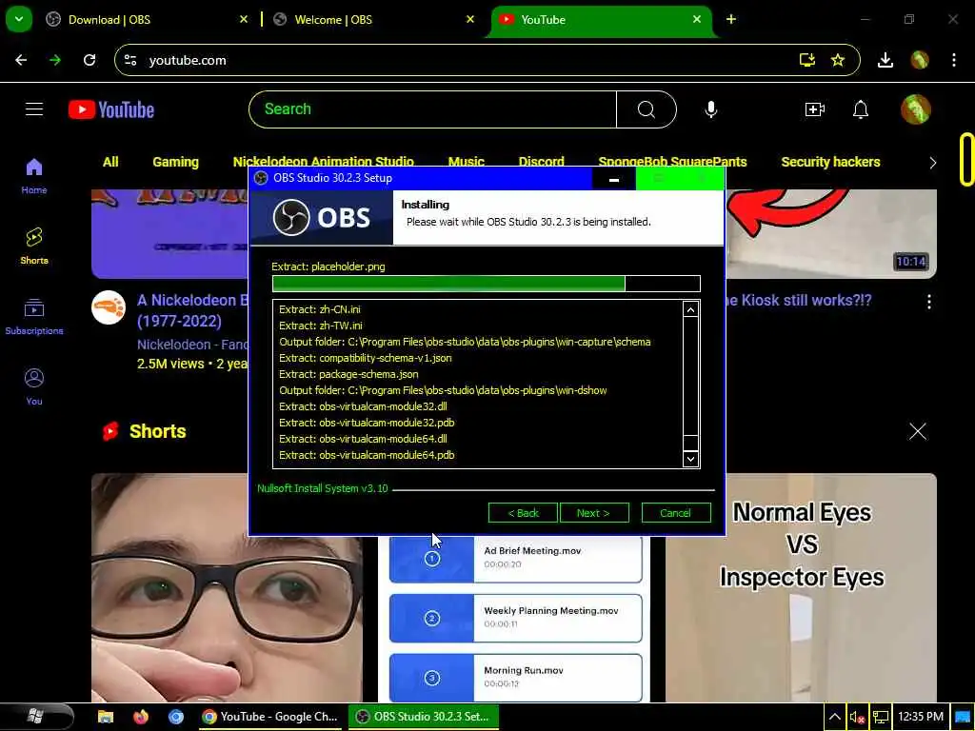Screen dimensions: 975x731
Task: Switch to Welcome | OBS tab
Action: tap(373, 19)
